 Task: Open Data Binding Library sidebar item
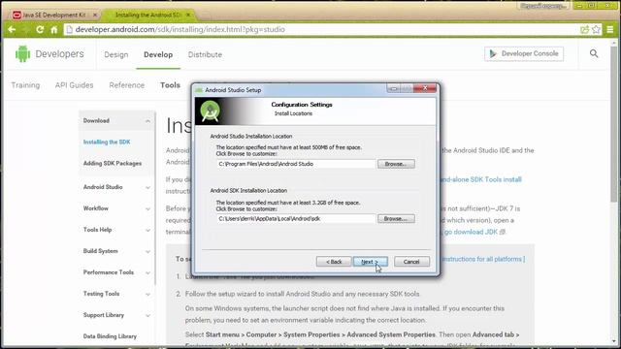110,336
